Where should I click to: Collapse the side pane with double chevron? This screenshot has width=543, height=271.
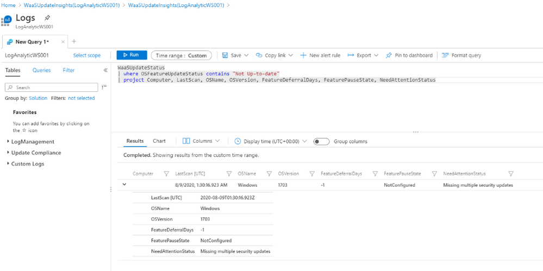tap(105, 70)
